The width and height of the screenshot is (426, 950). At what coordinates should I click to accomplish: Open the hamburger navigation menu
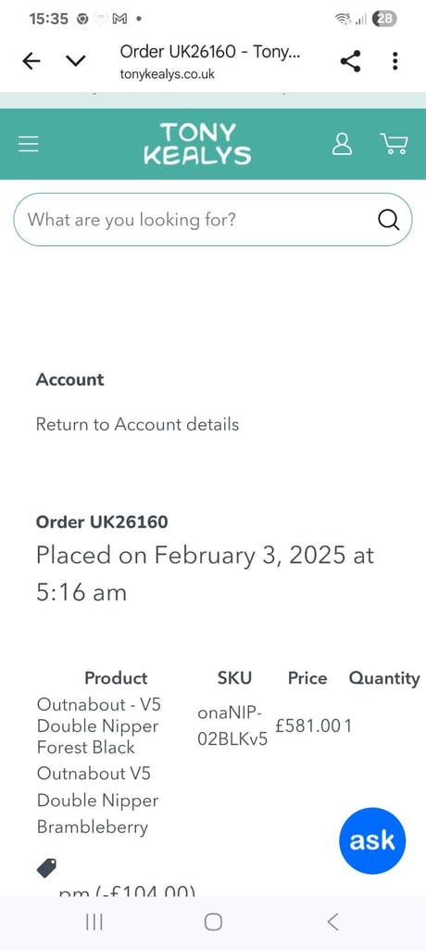(29, 144)
